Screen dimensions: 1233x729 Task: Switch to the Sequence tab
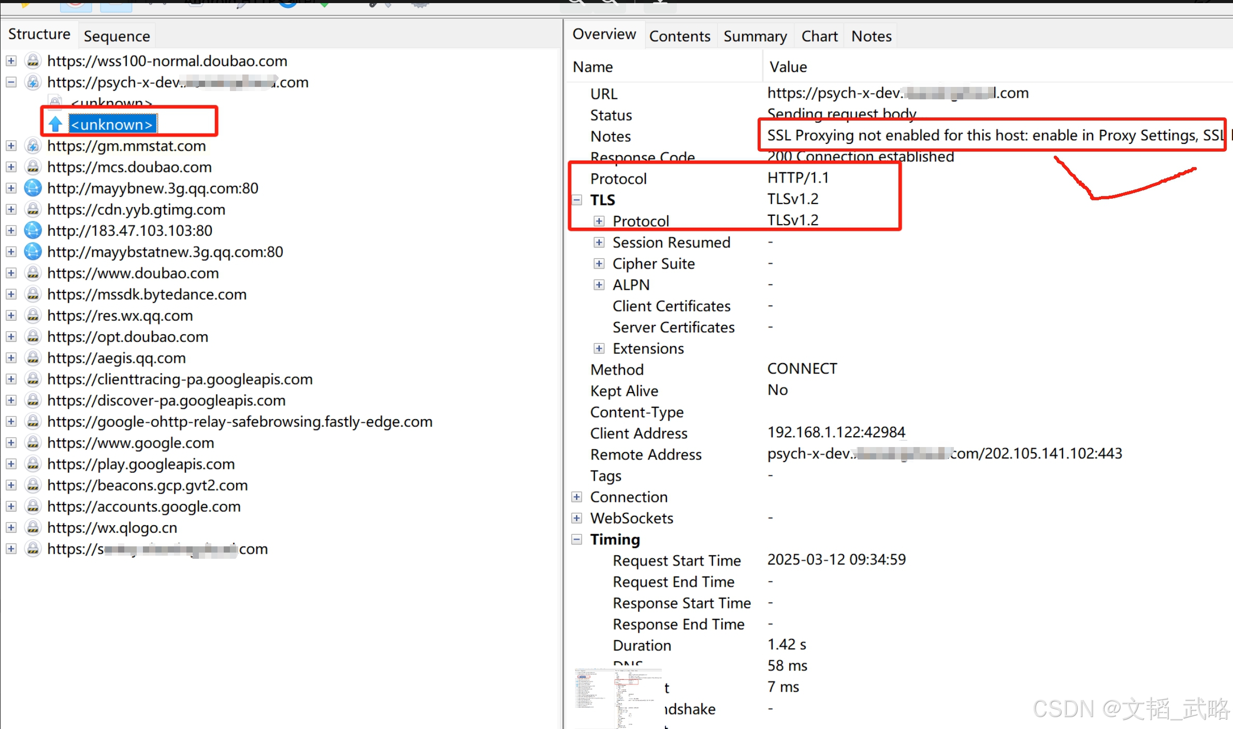117,36
